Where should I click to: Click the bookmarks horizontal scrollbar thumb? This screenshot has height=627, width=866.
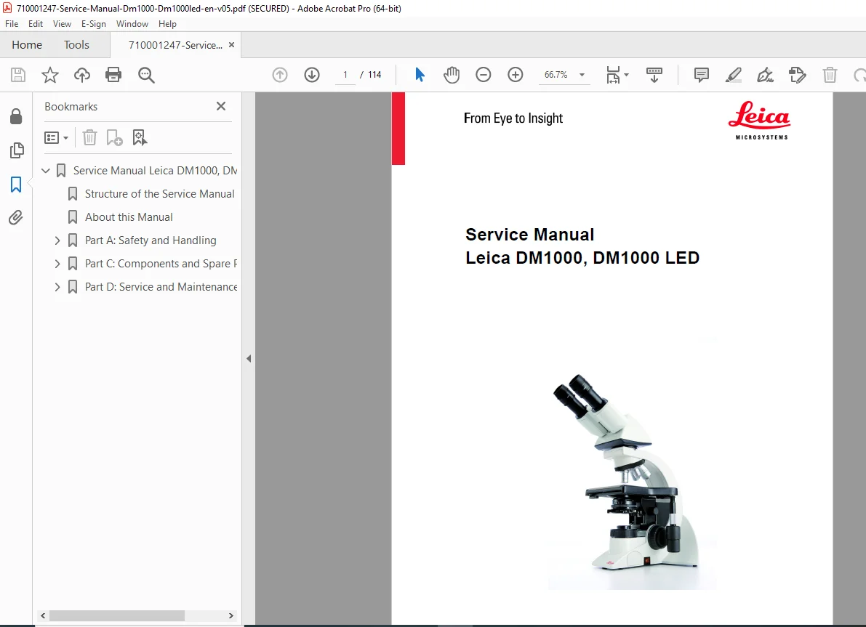117,615
